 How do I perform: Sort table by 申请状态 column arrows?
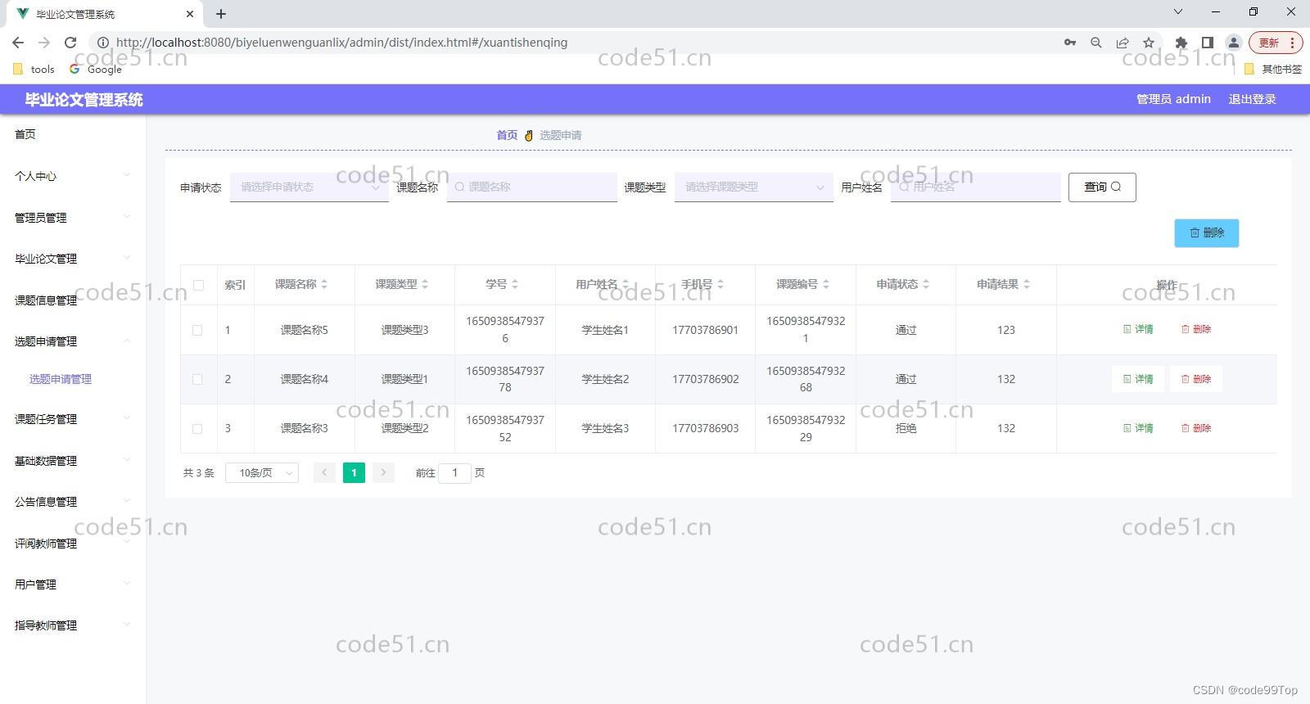pos(926,285)
